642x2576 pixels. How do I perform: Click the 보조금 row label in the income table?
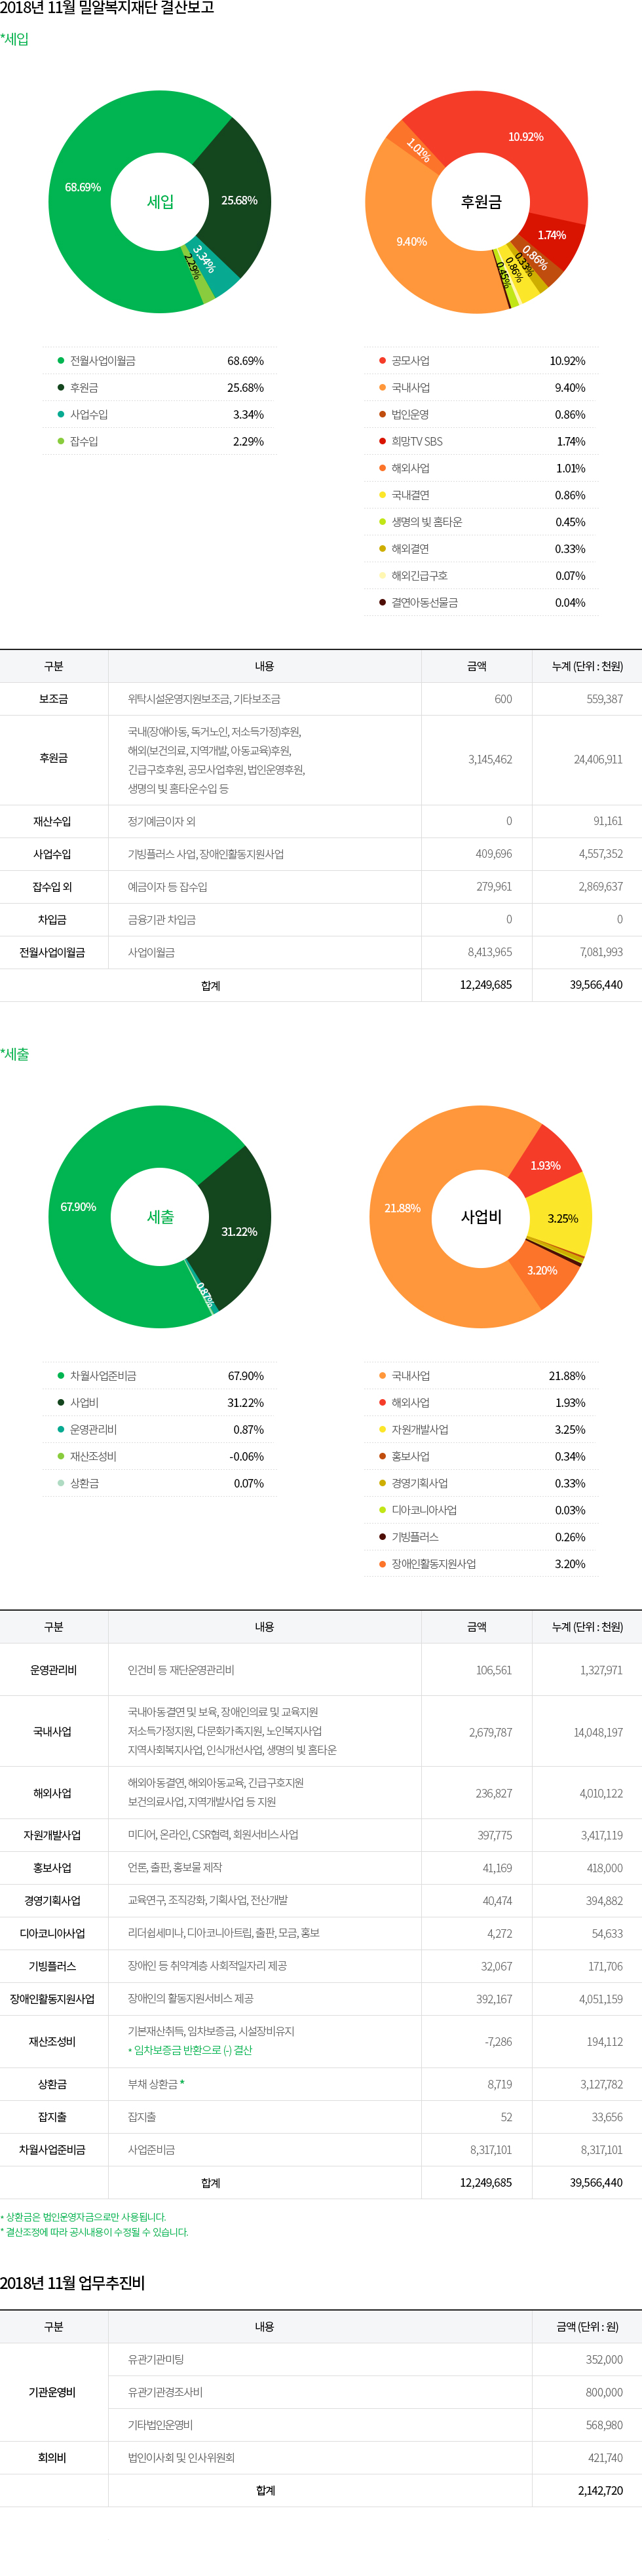coord(53,699)
